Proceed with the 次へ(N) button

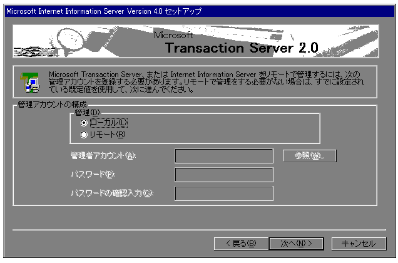[x=296, y=244]
